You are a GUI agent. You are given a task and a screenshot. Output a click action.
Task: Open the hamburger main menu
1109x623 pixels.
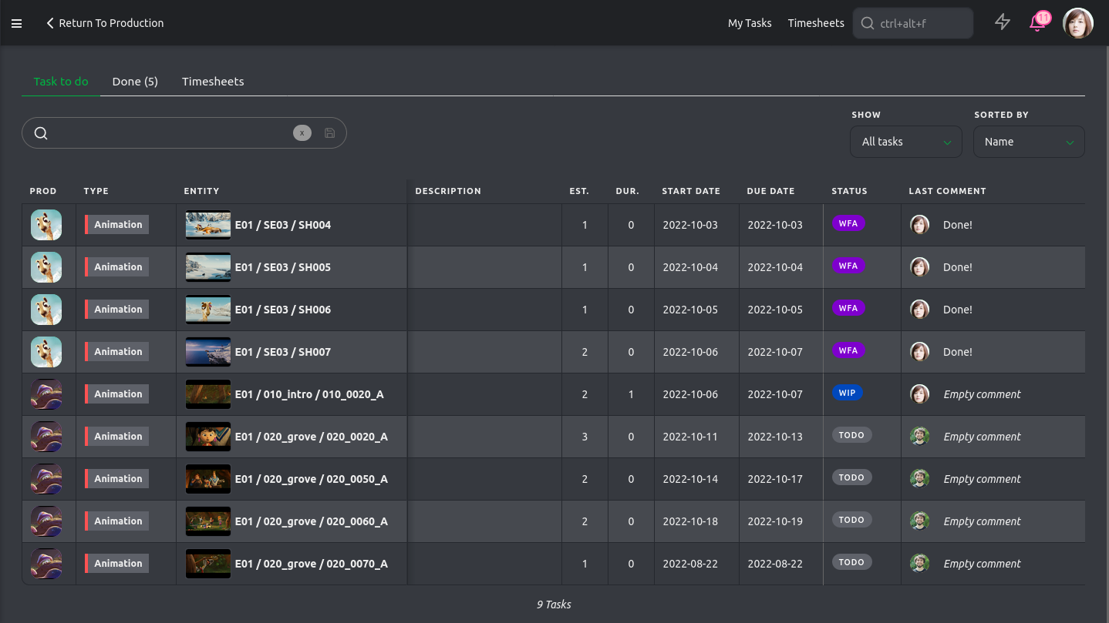[16, 24]
